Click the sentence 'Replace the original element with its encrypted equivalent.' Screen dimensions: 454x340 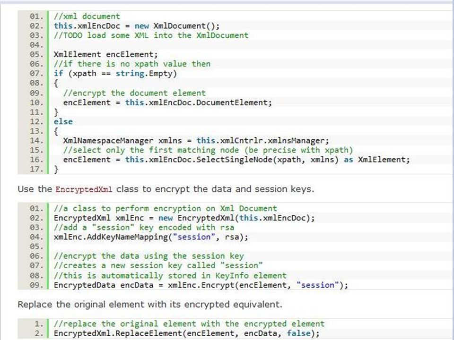150,305
